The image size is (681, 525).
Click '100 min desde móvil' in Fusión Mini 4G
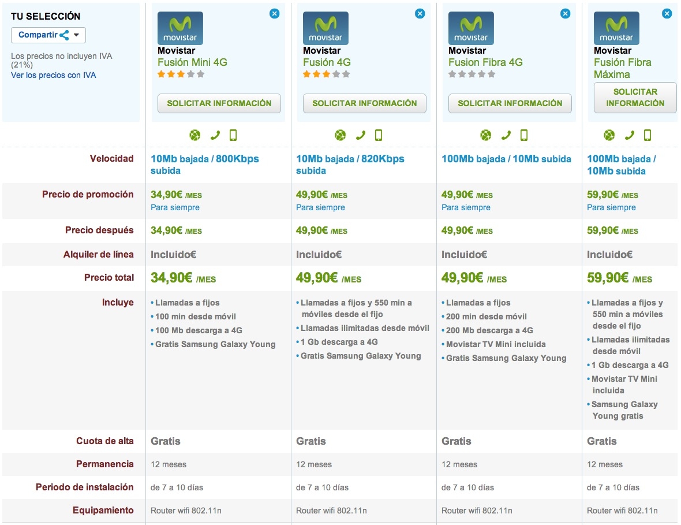[196, 317]
